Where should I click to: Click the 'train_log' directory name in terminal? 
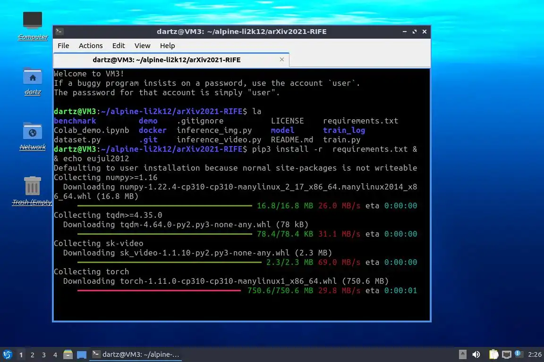344,130
